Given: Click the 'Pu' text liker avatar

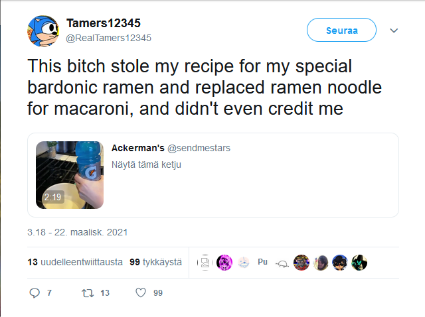Looking at the screenshot, I should [263, 263].
